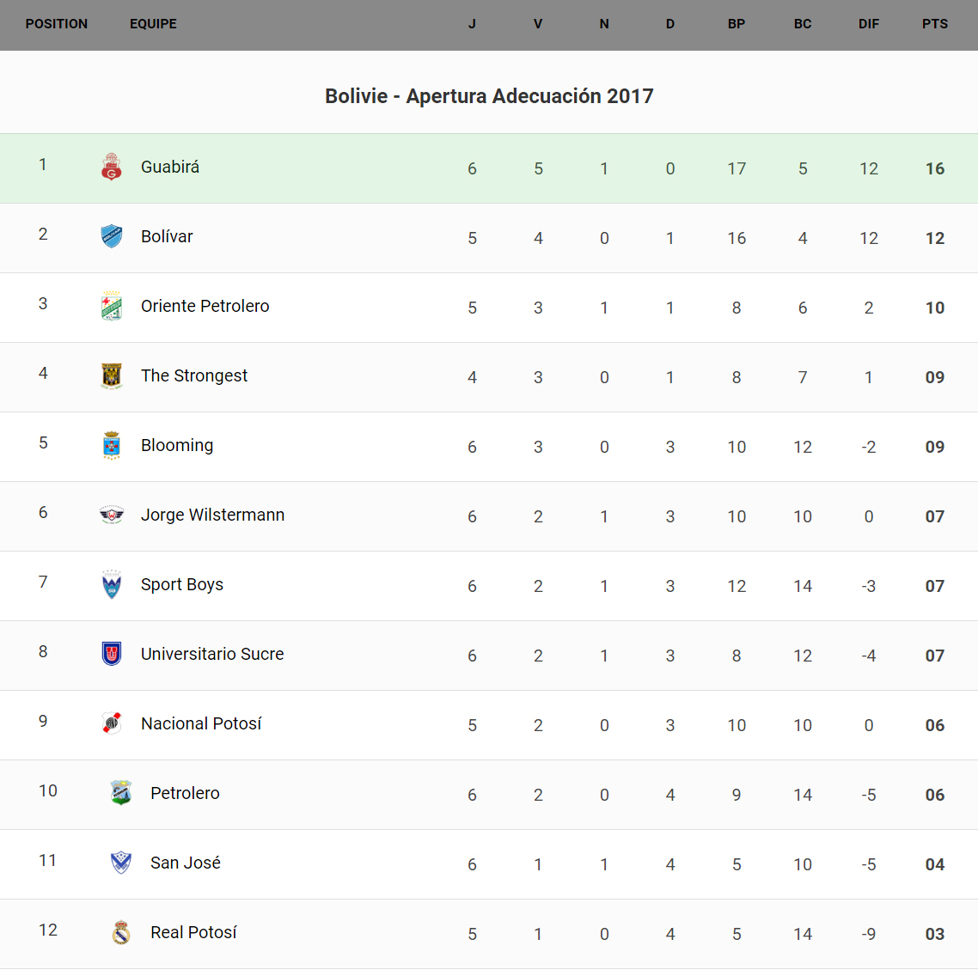Select the EQUIPE column header
The width and height of the screenshot is (978, 976).
point(153,24)
